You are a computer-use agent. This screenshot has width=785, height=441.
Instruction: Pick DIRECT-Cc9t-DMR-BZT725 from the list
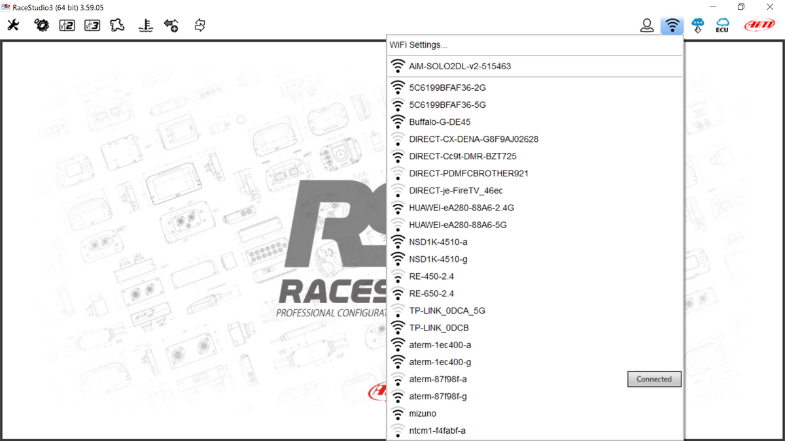[534, 156]
